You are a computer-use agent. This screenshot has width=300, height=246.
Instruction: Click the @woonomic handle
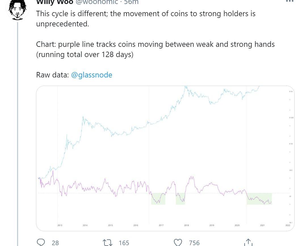(96, 2)
